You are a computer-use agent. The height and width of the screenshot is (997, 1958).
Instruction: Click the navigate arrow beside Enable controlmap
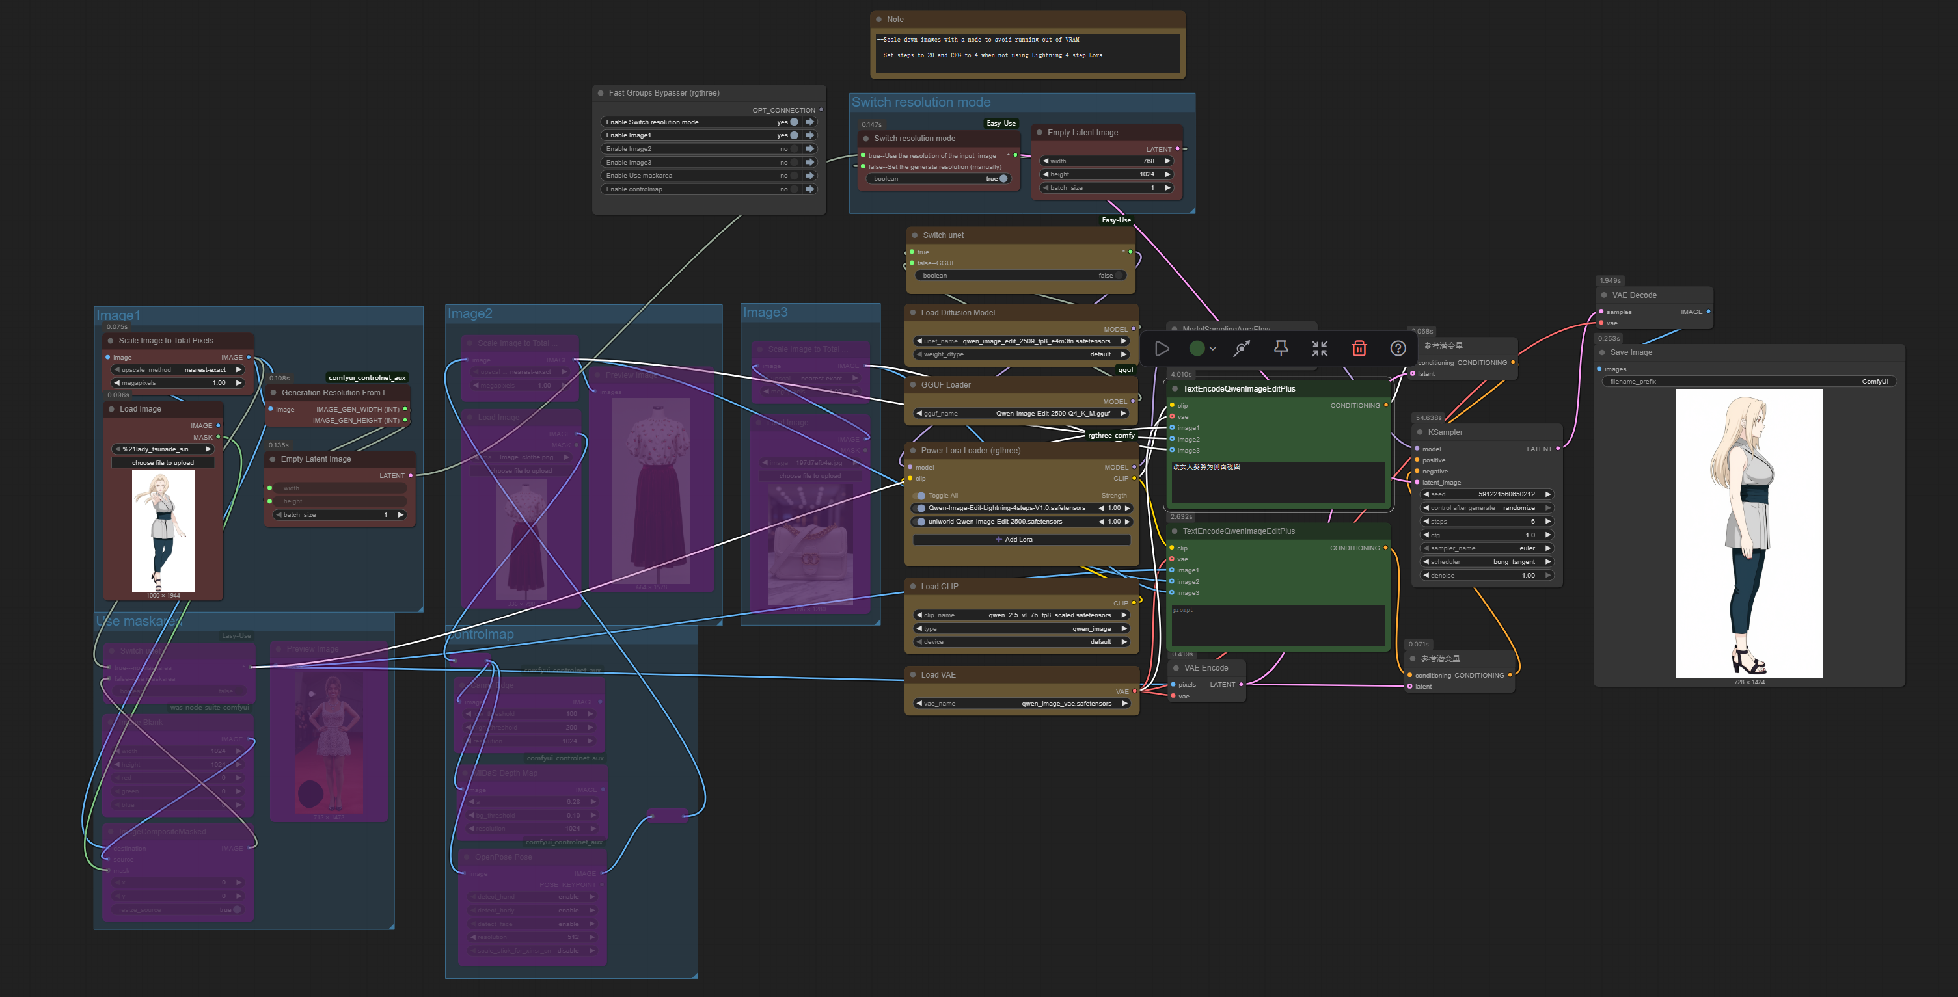click(x=809, y=189)
